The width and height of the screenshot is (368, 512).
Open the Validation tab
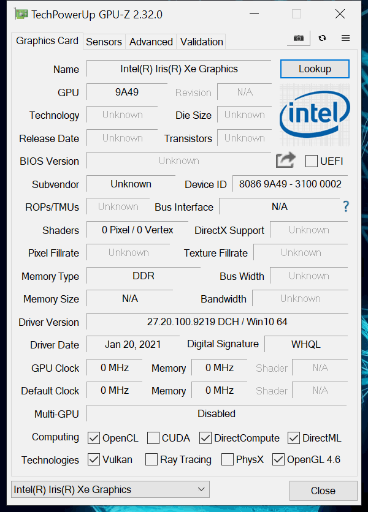click(x=202, y=42)
